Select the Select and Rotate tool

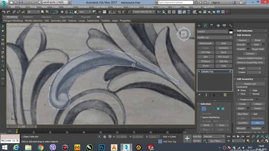pyautogui.click(x=66, y=12)
